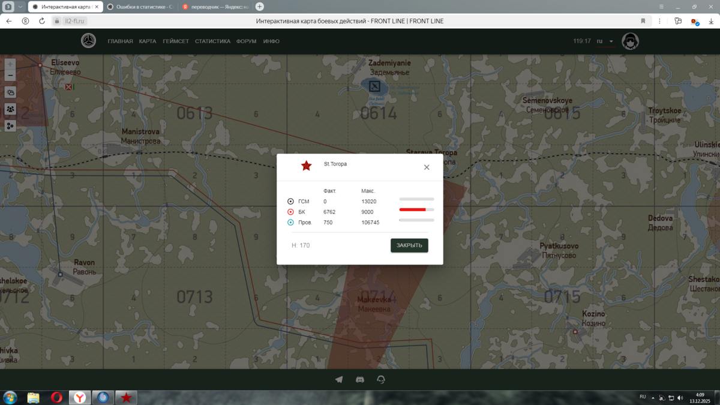Click the headset support icon in footer

pos(381,379)
